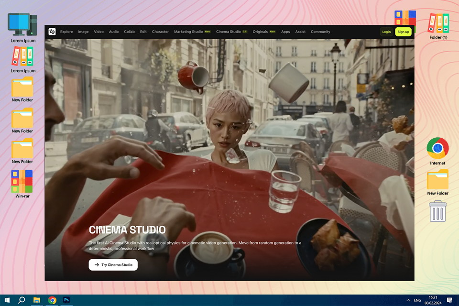Open Marketing Studio in the navbar
459x306 pixels.
coord(192,32)
